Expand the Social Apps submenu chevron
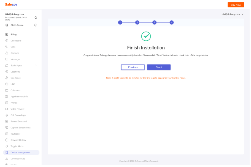 pos(36,65)
